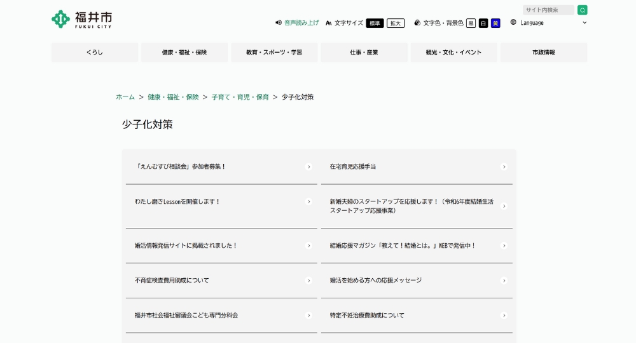Click the 文字色・背景色 label
Image resolution: width=636 pixels, height=343 pixels.
point(443,23)
